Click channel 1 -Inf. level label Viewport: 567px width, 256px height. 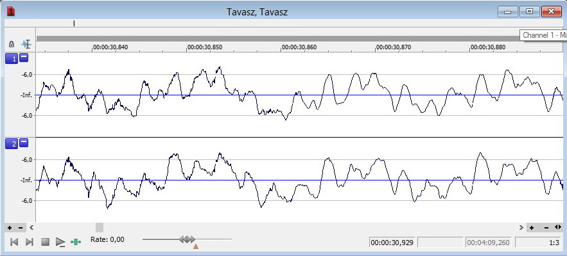pos(27,95)
